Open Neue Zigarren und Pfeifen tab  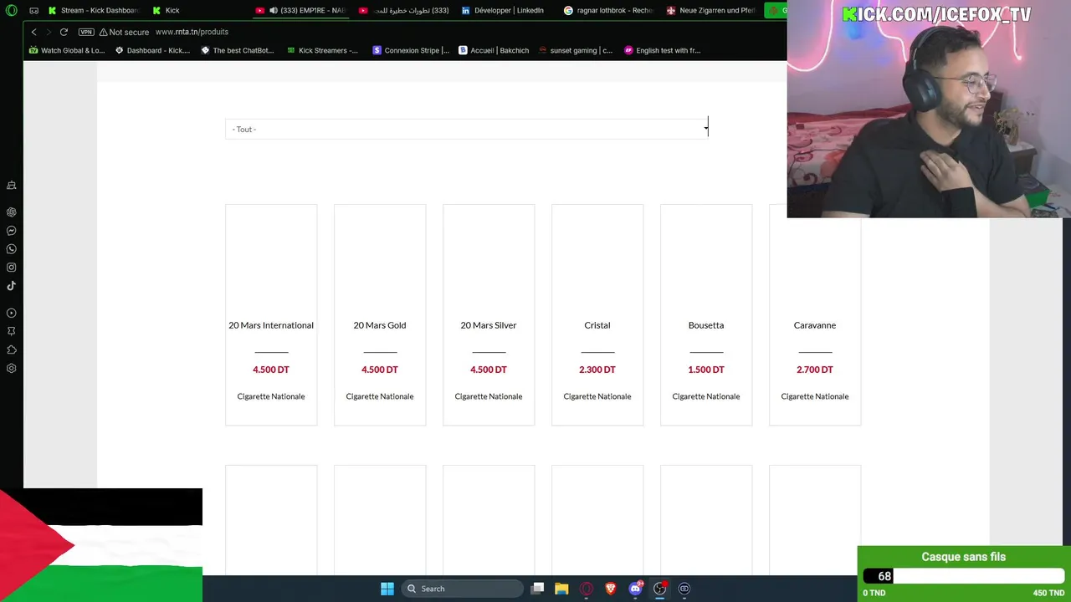(x=711, y=11)
